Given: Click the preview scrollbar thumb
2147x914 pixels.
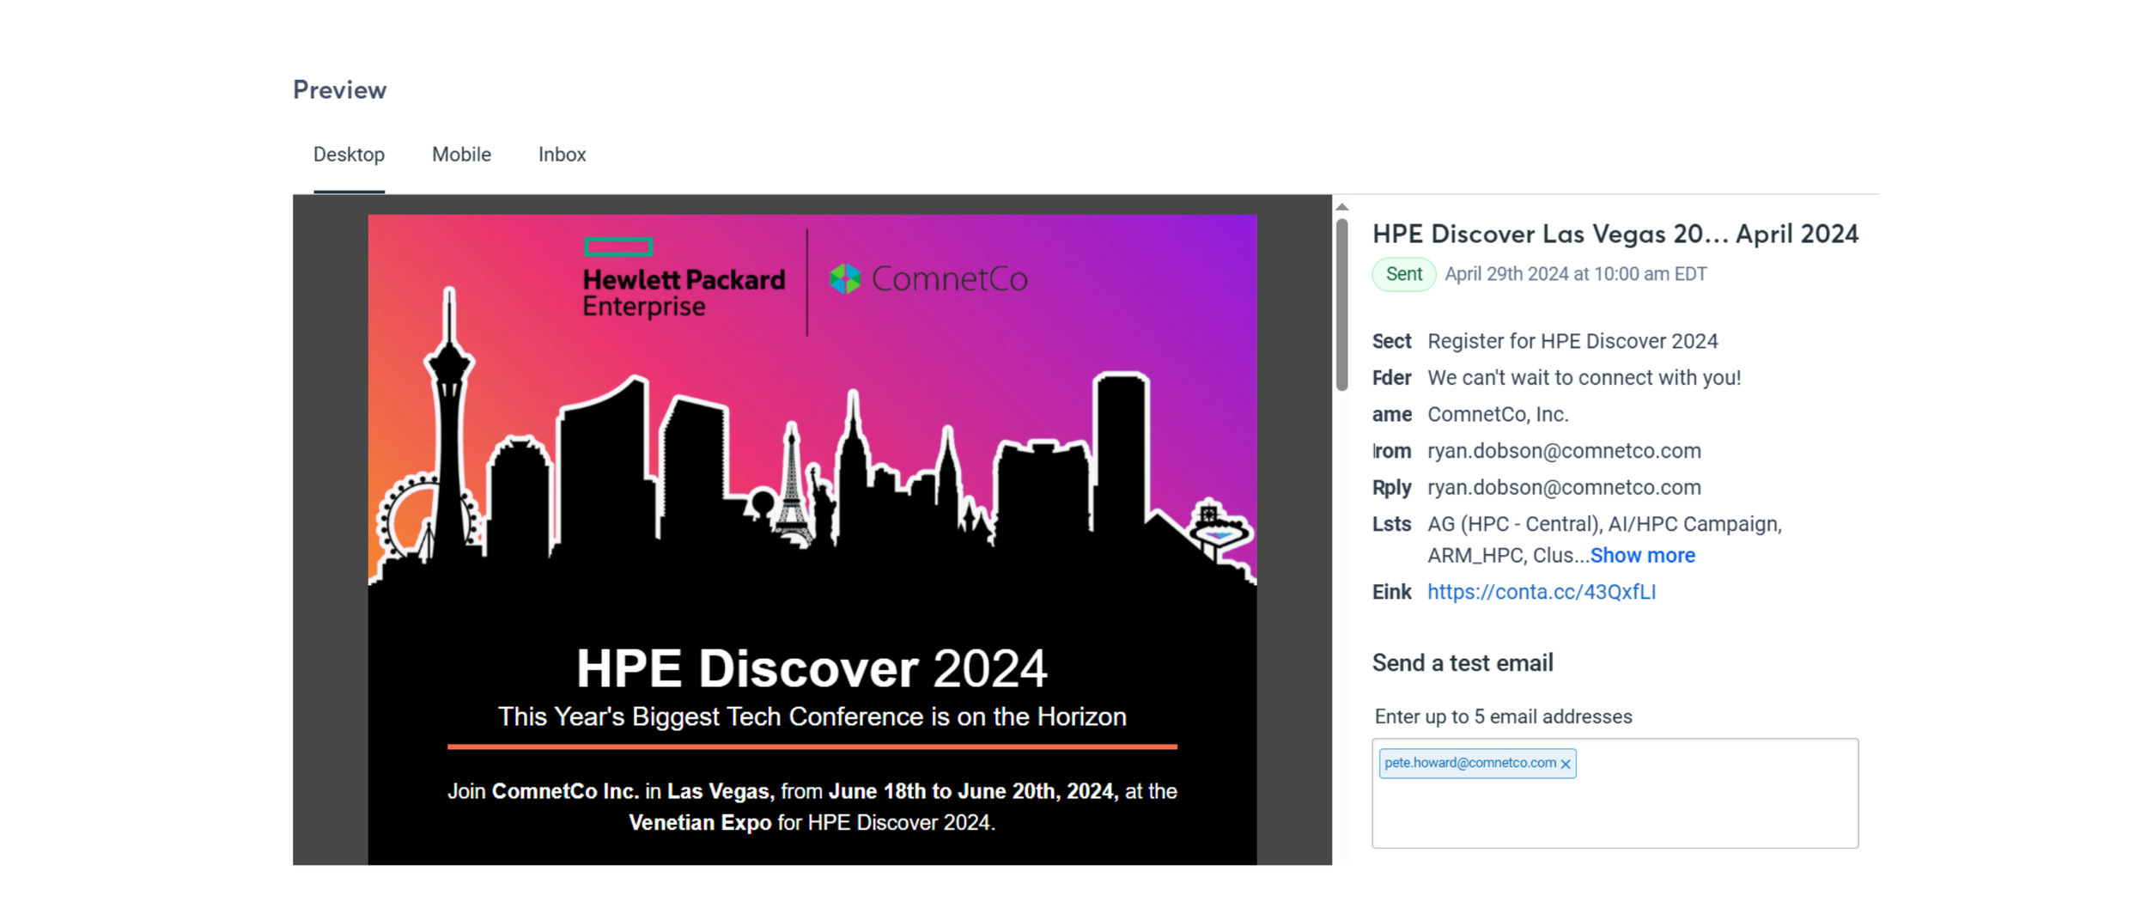Looking at the screenshot, I should coord(1341,305).
